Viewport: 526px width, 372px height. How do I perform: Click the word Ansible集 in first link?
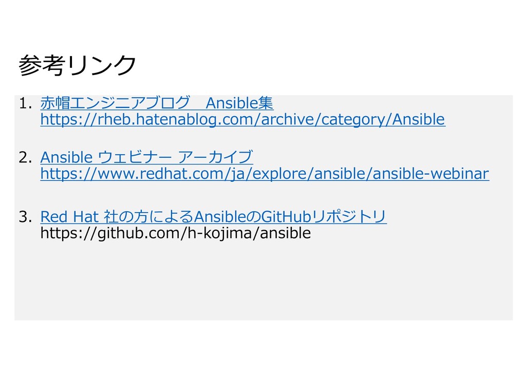(x=239, y=103)
